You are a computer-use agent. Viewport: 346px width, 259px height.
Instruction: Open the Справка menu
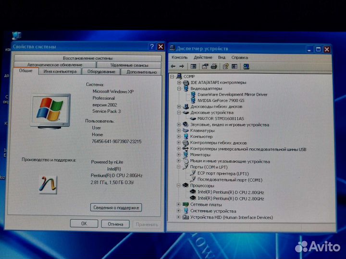click(x=239, y=58)
